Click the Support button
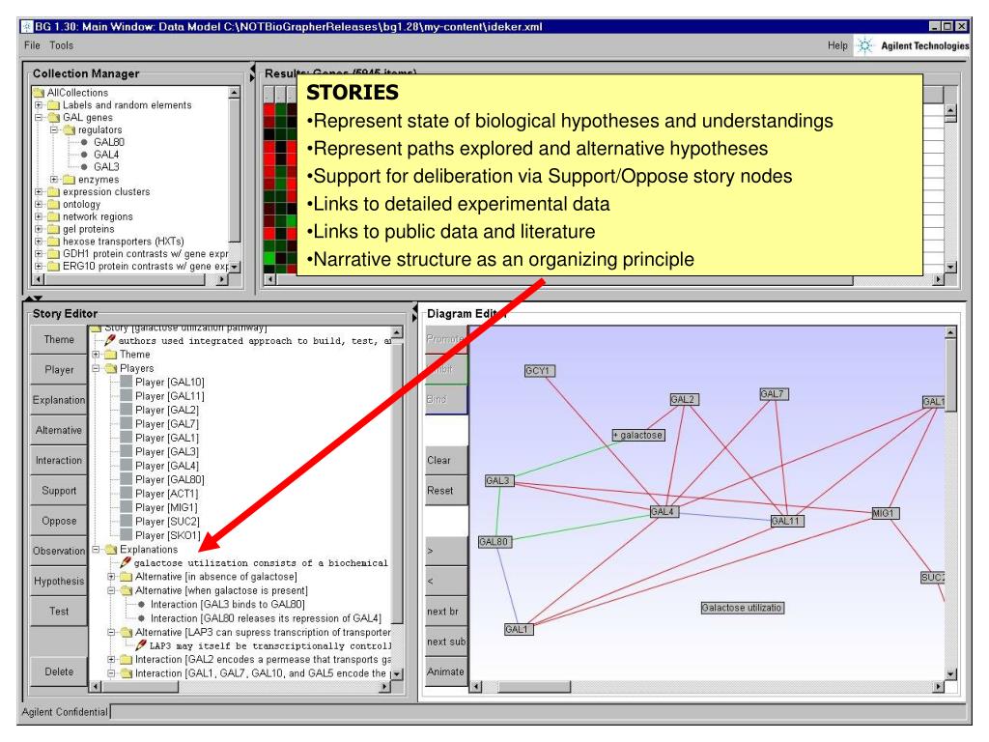The height and width of the screenshot is (742, 989). (59, 490)
